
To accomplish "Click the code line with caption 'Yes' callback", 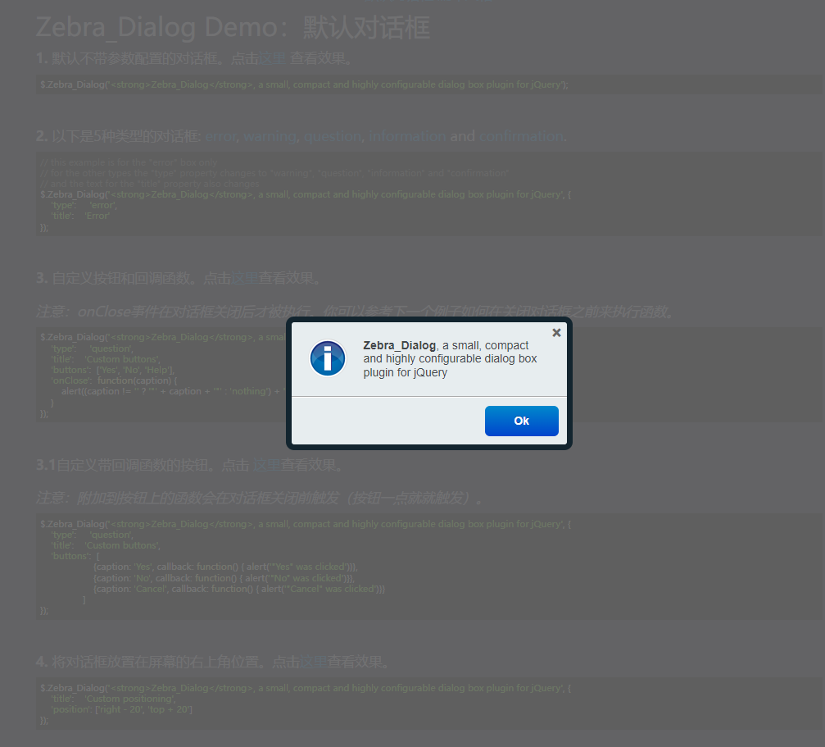I will tap(226, 567).
